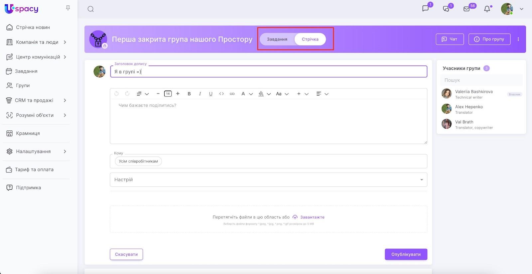Click the Скасувати button
The width and height of the screenshot is (532, 274).
click(x=126, y=254)
